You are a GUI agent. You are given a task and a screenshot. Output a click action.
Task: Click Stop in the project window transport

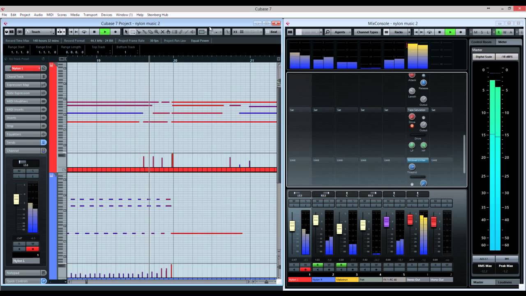pos(94,32)
